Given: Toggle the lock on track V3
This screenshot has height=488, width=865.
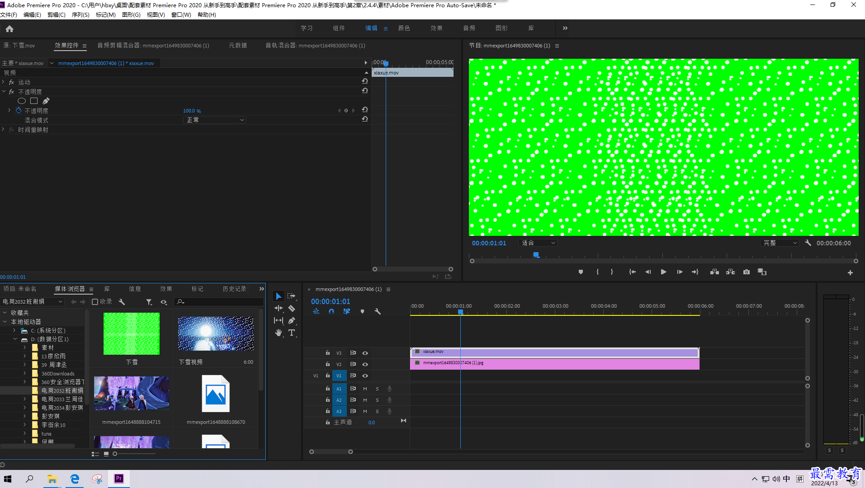Looking at the screenshot, I should pos(328,353).
